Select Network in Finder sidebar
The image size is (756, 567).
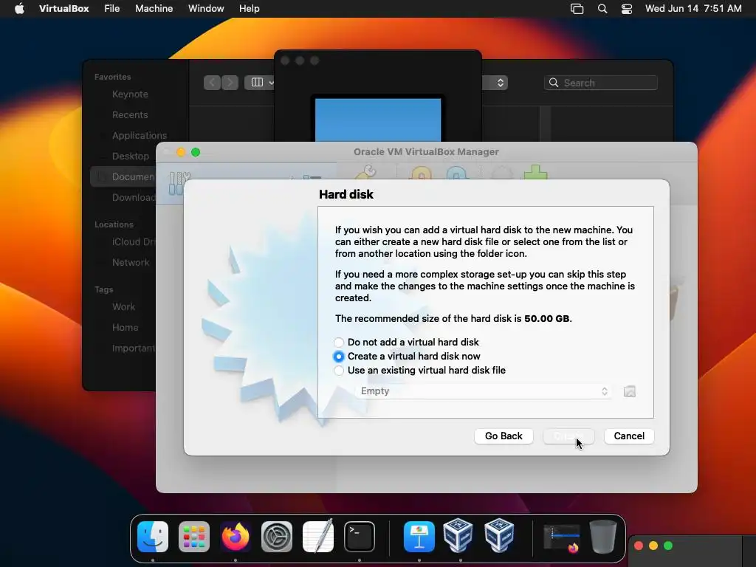click(x=131, y=263)
